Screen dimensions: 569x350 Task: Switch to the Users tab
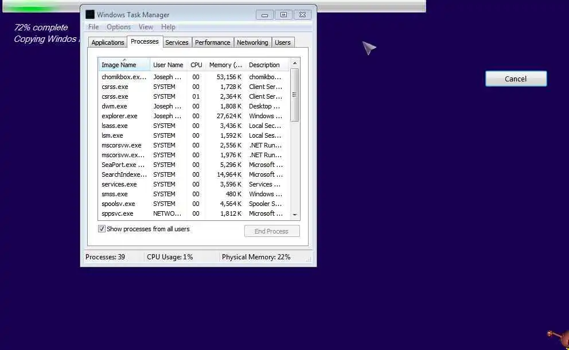[283, 42]
